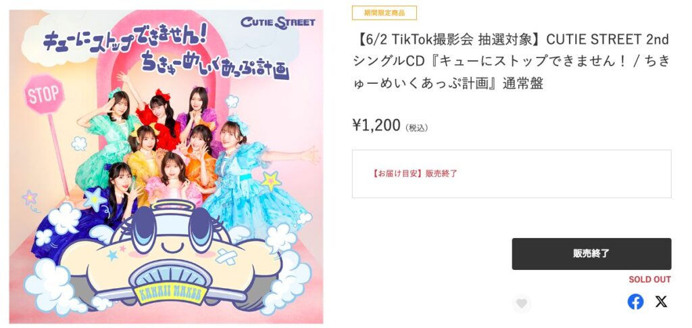Share the product on Facebook
Screen dimensions: 692x328
point(635,302)
